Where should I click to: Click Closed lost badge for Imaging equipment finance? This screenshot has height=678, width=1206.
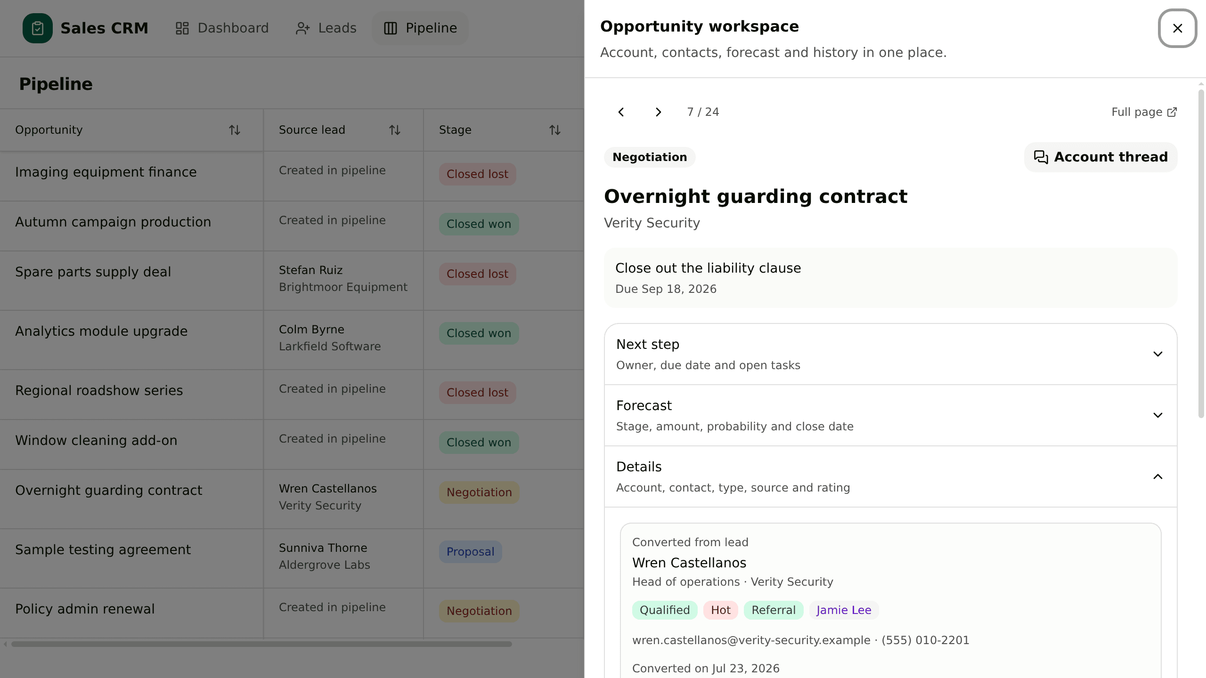[x=477, y=174]
